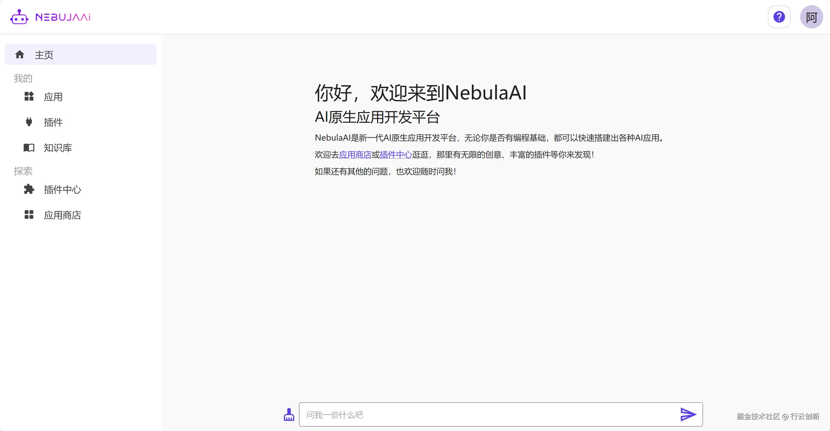Open help via question mark icon
Image resolution: width=830 pixels, height=431 pixels.
coord(779,17)
